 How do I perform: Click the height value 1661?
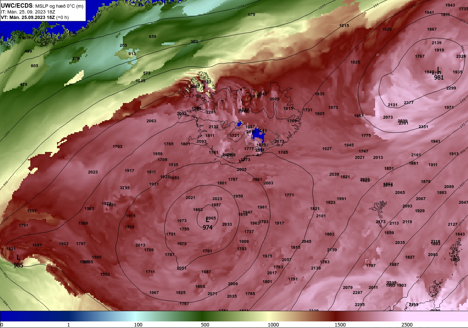point(257,179)
